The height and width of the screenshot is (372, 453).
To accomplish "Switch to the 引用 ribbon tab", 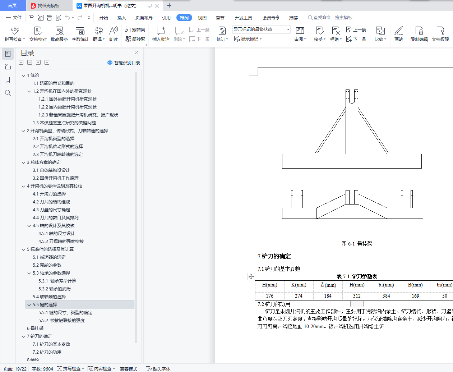I will pos(166,18).
